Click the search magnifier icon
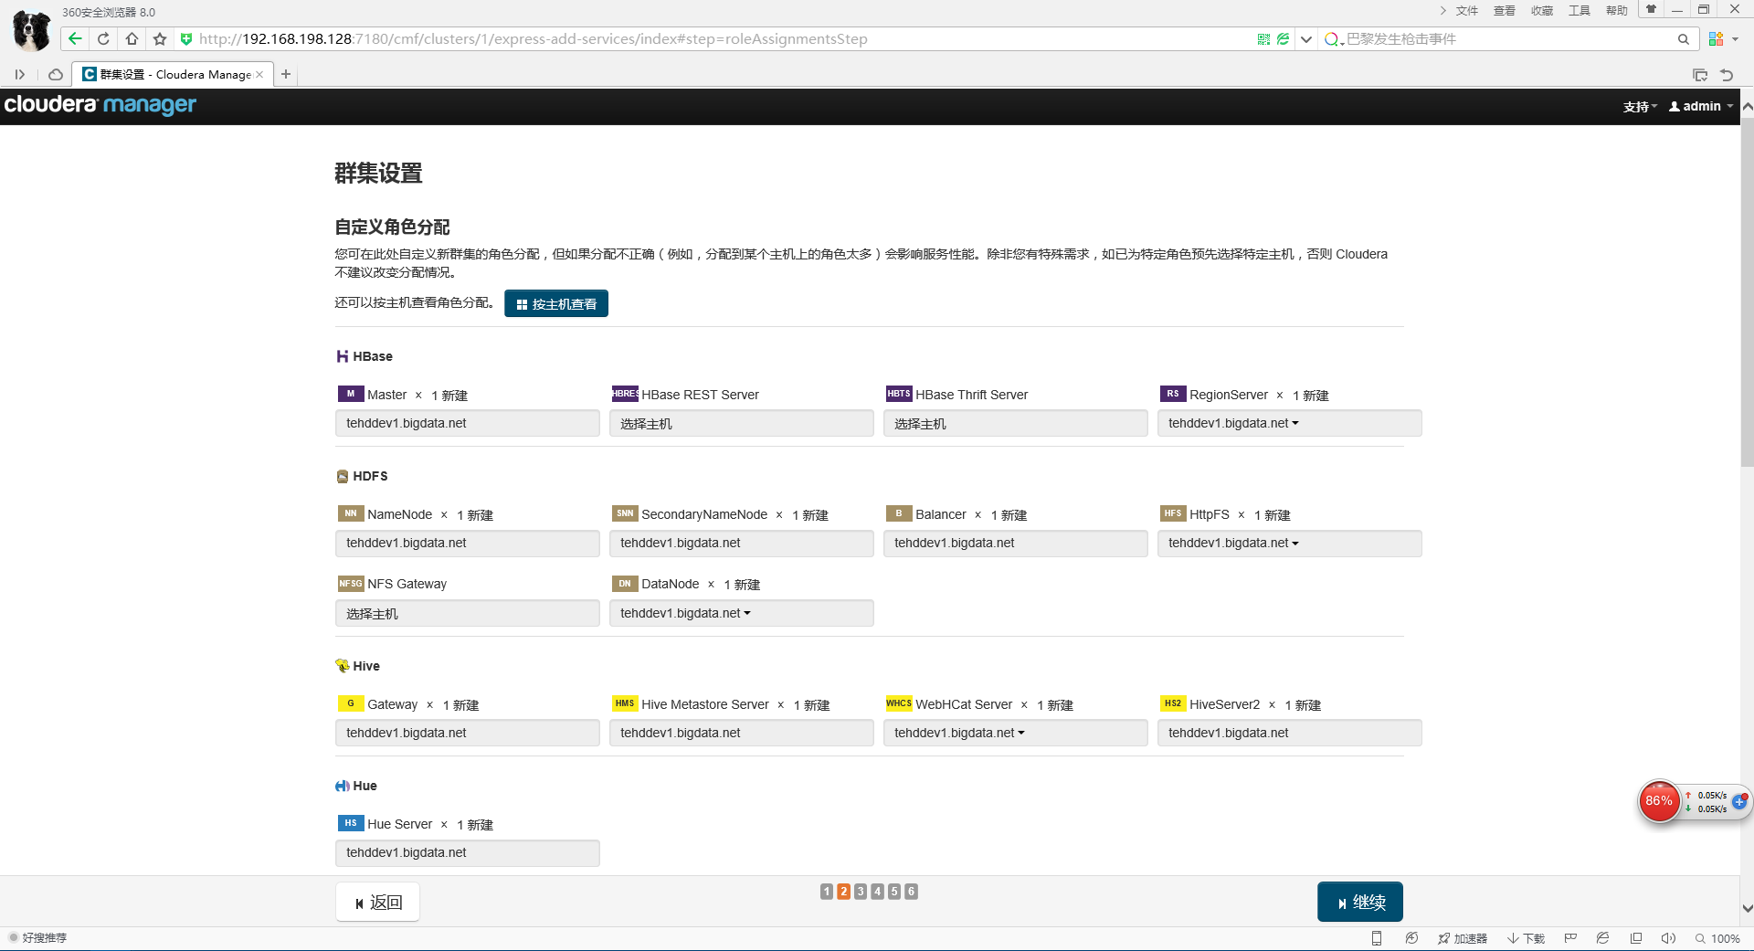This screenshot has width=1754, height=951. pos(1683,38)
